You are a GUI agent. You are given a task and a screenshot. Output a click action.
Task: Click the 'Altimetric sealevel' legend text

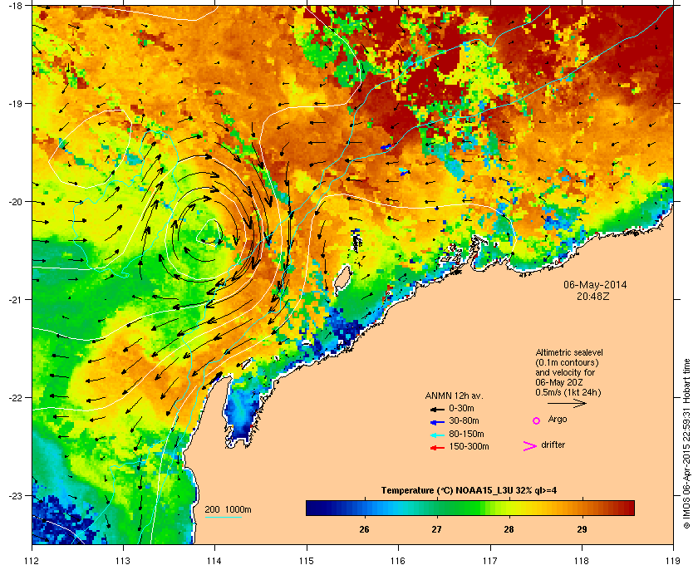569,352
